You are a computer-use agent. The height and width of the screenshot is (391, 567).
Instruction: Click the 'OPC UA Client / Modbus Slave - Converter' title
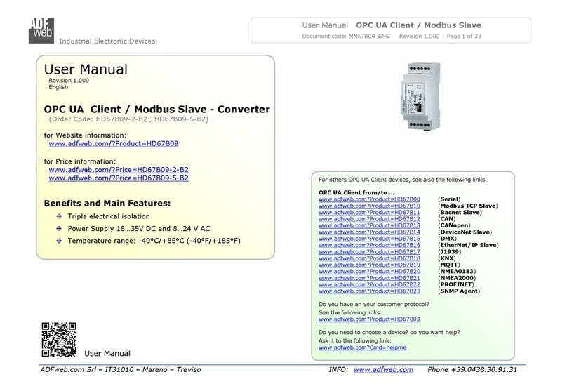click(x=156, y=110)
